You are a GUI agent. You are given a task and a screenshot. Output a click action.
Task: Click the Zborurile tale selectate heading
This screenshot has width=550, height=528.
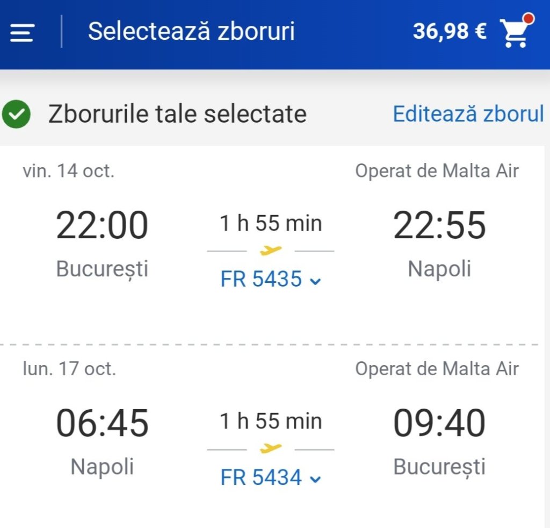pyautogui.click(x=177, y=114)
